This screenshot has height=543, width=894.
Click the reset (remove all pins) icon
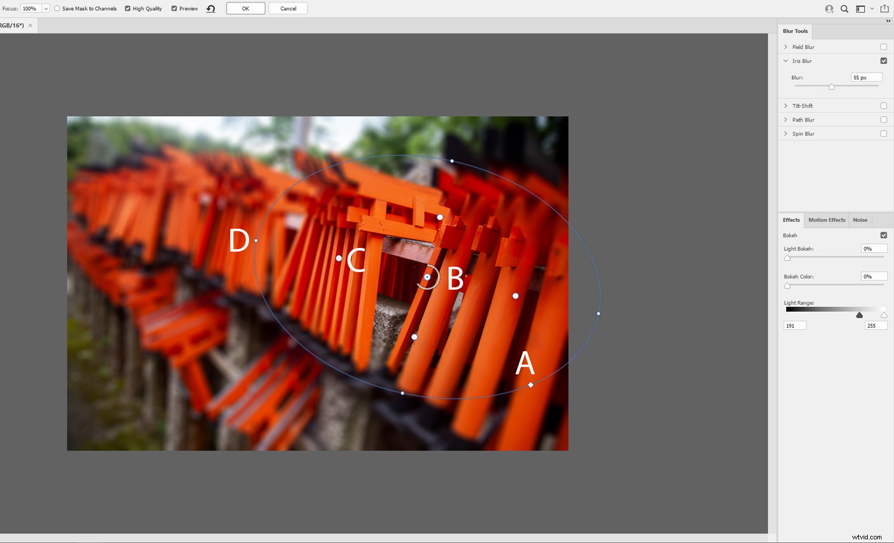click(x=211, y=8)
